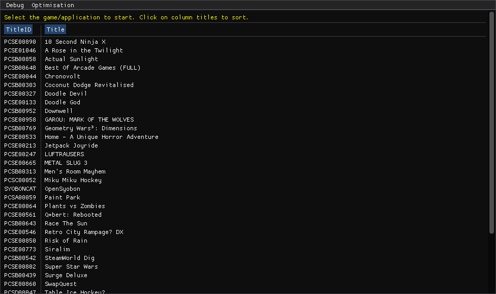Select Chronovolt in the game list
Viewport: 496px width, 294px height.
(63, 76)
